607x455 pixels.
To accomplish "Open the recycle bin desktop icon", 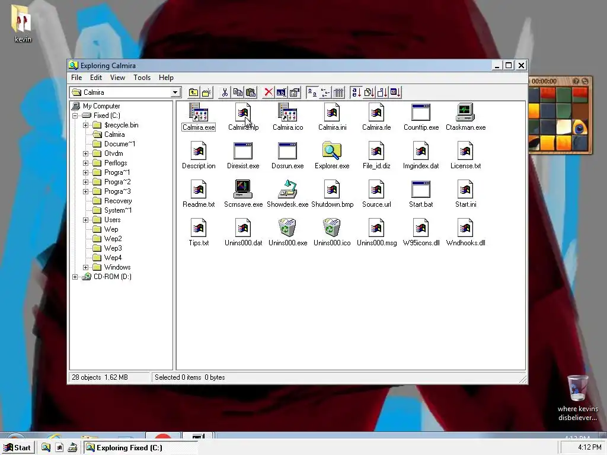I will (577, 398).
